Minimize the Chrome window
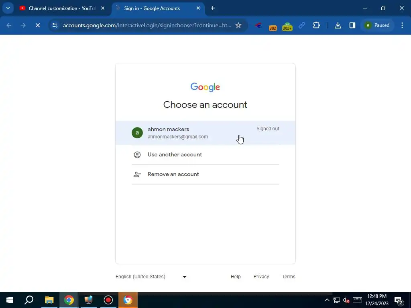The height and width of the screenshot is (308, 411). click(364, 8)
